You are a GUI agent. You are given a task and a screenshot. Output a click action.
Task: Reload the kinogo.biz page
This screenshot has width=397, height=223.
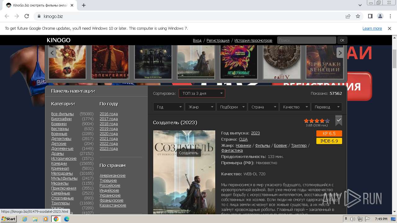coord(27,16)
